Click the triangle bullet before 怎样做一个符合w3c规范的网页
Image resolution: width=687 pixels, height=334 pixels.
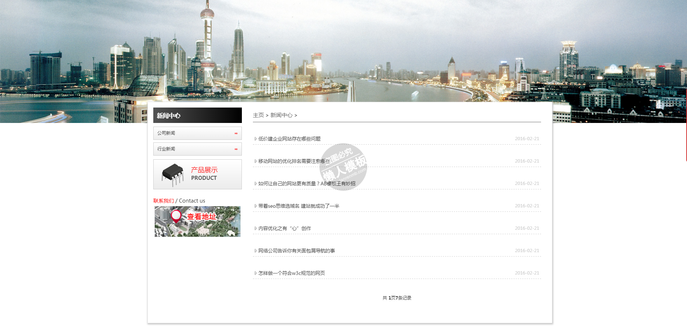tap(255, 273)
